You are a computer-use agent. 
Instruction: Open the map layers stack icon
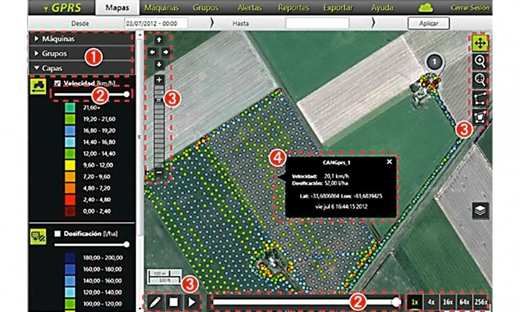pos(480,210)
